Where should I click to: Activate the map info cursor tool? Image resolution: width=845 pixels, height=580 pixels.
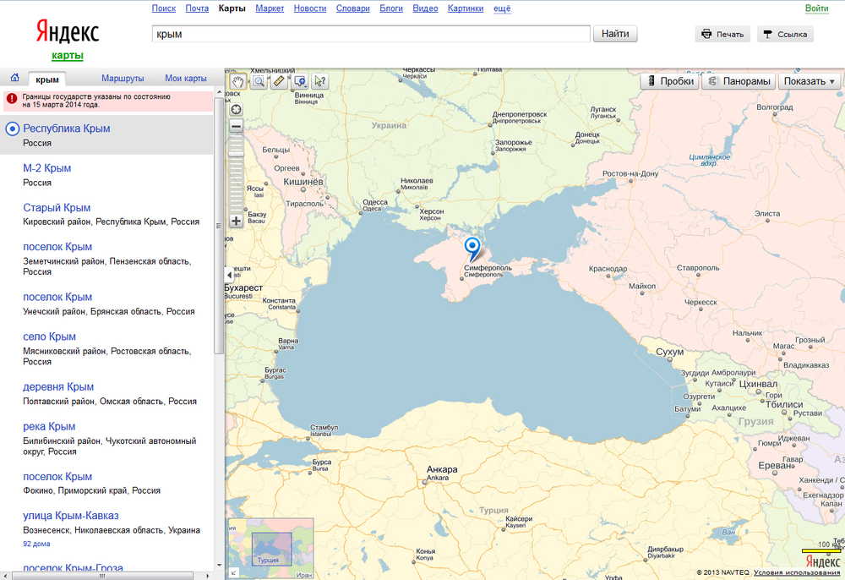pos(320,81)
